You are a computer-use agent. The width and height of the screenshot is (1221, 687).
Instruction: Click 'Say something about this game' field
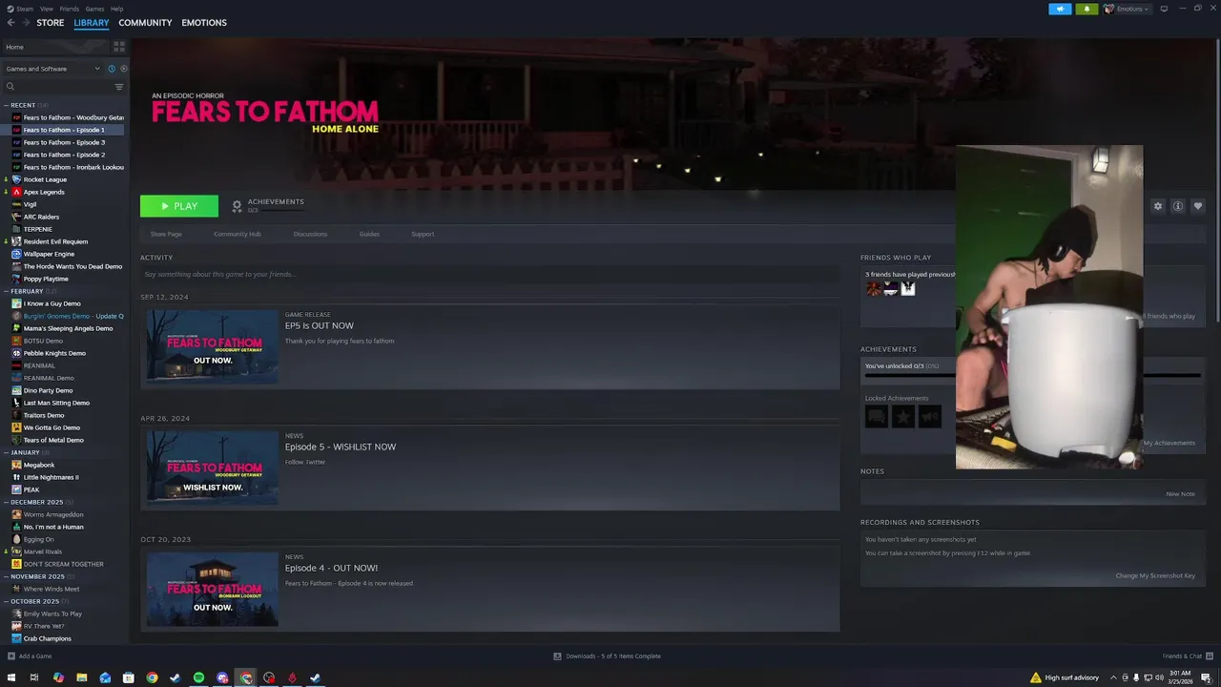[489, 274]
